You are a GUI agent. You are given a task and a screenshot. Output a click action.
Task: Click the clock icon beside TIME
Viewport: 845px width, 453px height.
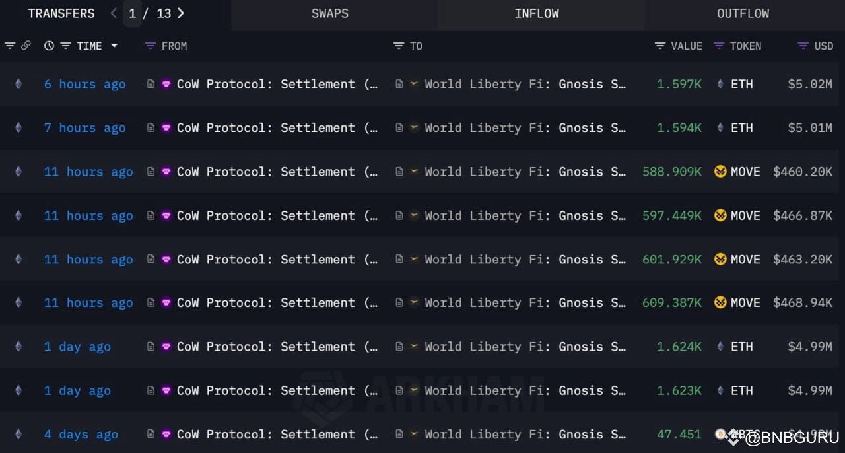[49, 46]
